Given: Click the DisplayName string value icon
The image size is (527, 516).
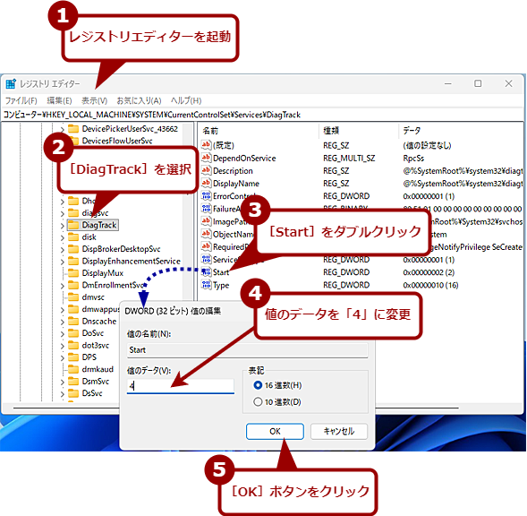Looking at the screenshot, I should pyautogui.click(x=206, y=183).
